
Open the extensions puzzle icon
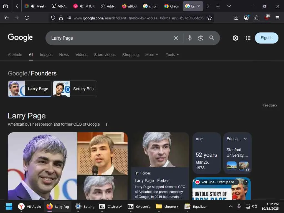pyautogui.click(x=256, y=18)
